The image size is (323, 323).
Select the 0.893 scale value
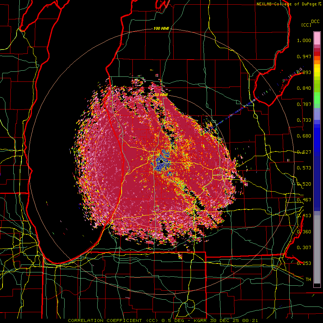[x=304, y=72]
